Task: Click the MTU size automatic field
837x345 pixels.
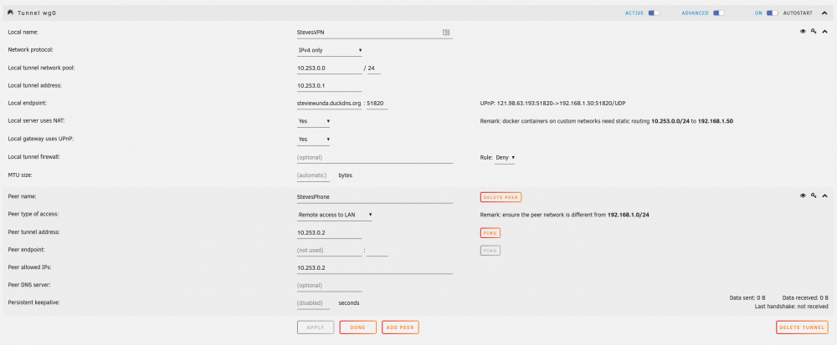Action: point(313,175)
